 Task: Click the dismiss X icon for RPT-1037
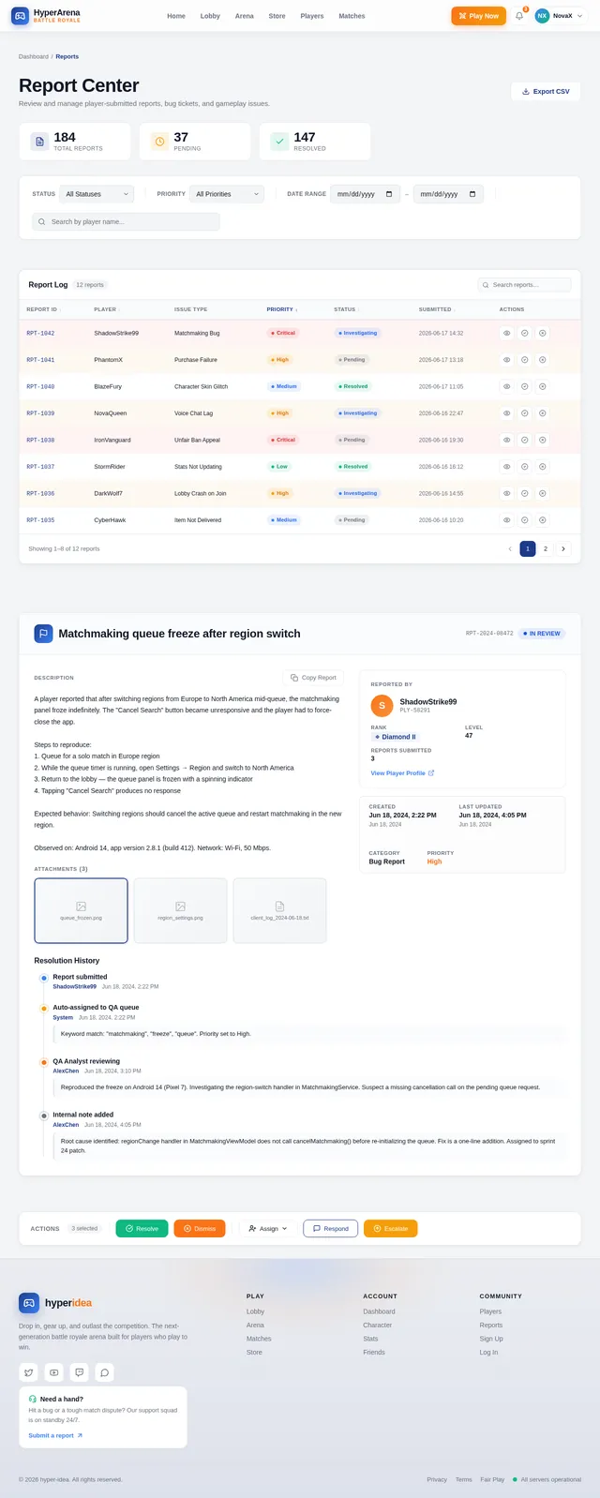[543, 467]
